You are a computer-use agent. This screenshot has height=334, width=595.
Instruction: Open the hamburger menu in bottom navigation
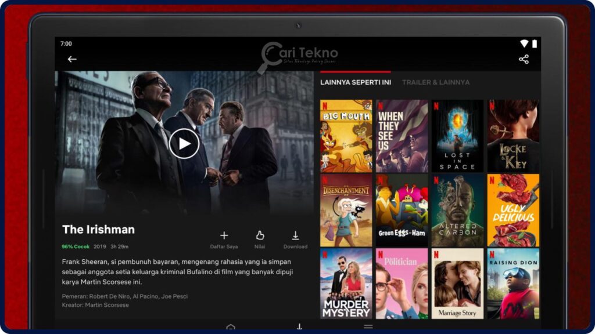pos(368,326)
